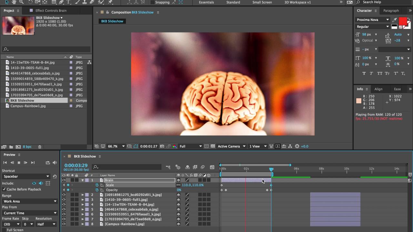Toggle Faux Bold in Character panel
413x232 pixels.
[x=364, y=73]
